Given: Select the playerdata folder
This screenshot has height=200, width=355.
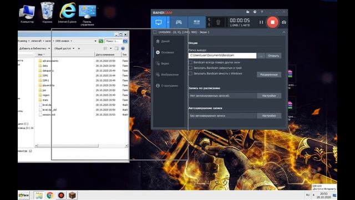Looking at the screenshot, I should (47, 85).
